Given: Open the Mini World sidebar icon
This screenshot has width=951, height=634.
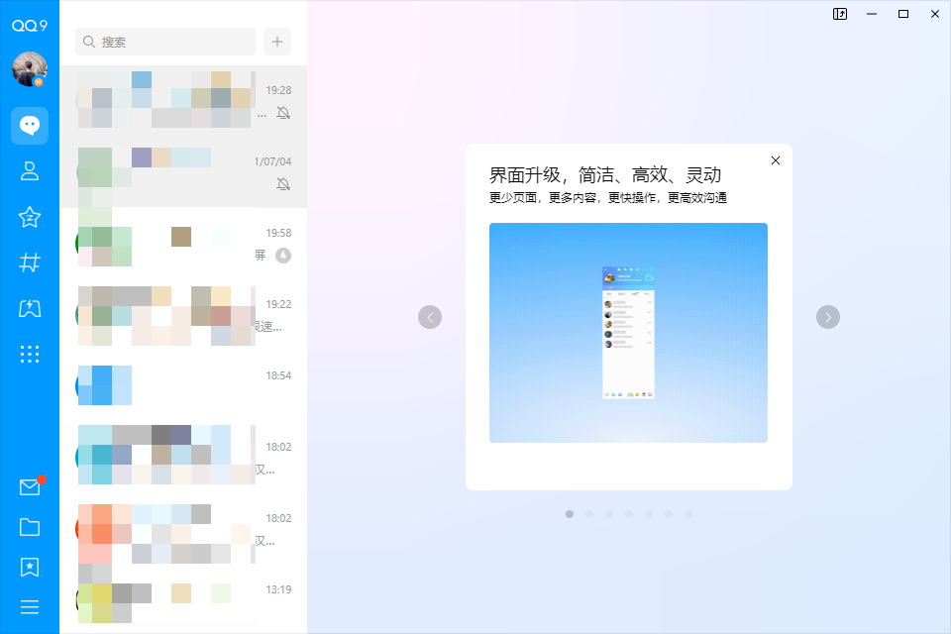Looking at the screenshot, I should coord(30,308).
